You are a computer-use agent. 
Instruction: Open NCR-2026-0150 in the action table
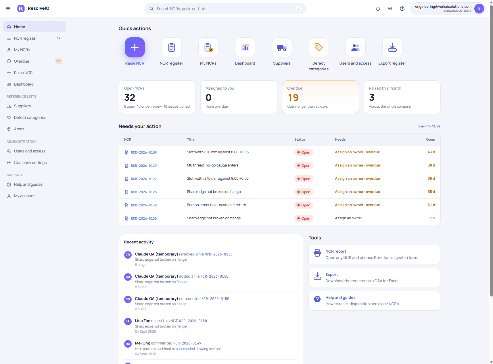pos(144,218)
